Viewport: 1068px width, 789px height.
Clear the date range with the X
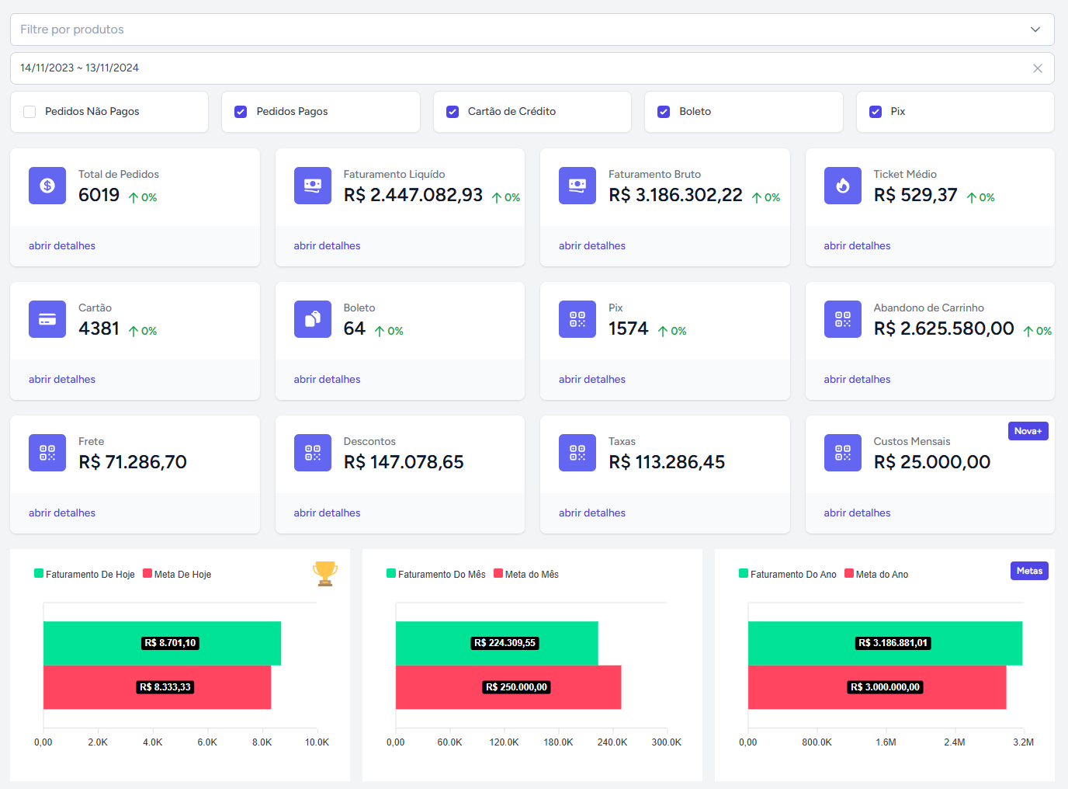(1038, 68)
